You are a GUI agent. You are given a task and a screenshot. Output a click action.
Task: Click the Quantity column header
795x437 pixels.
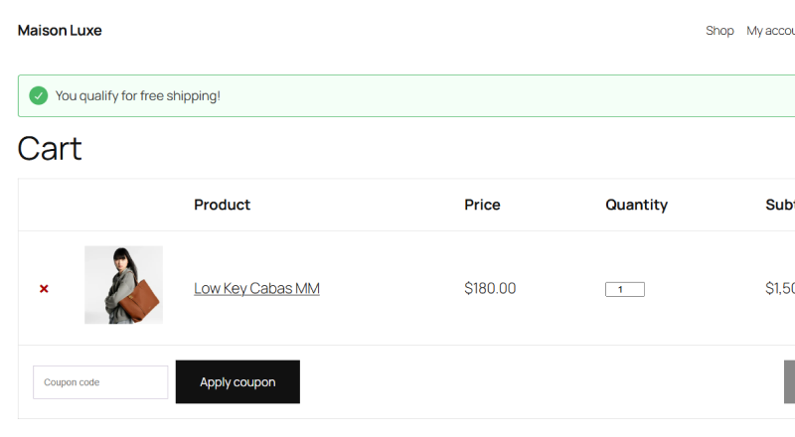coord(636,205)
